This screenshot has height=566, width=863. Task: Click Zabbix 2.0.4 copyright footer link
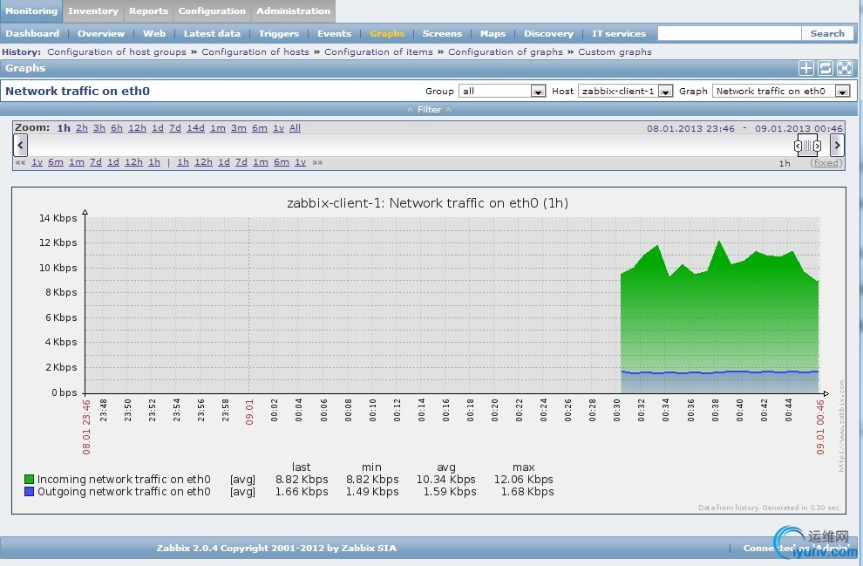coord(276,548)
